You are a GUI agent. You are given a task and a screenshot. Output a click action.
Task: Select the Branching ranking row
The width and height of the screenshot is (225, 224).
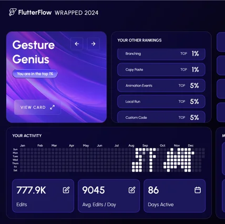pyautogui.click(x=161, y=54)
